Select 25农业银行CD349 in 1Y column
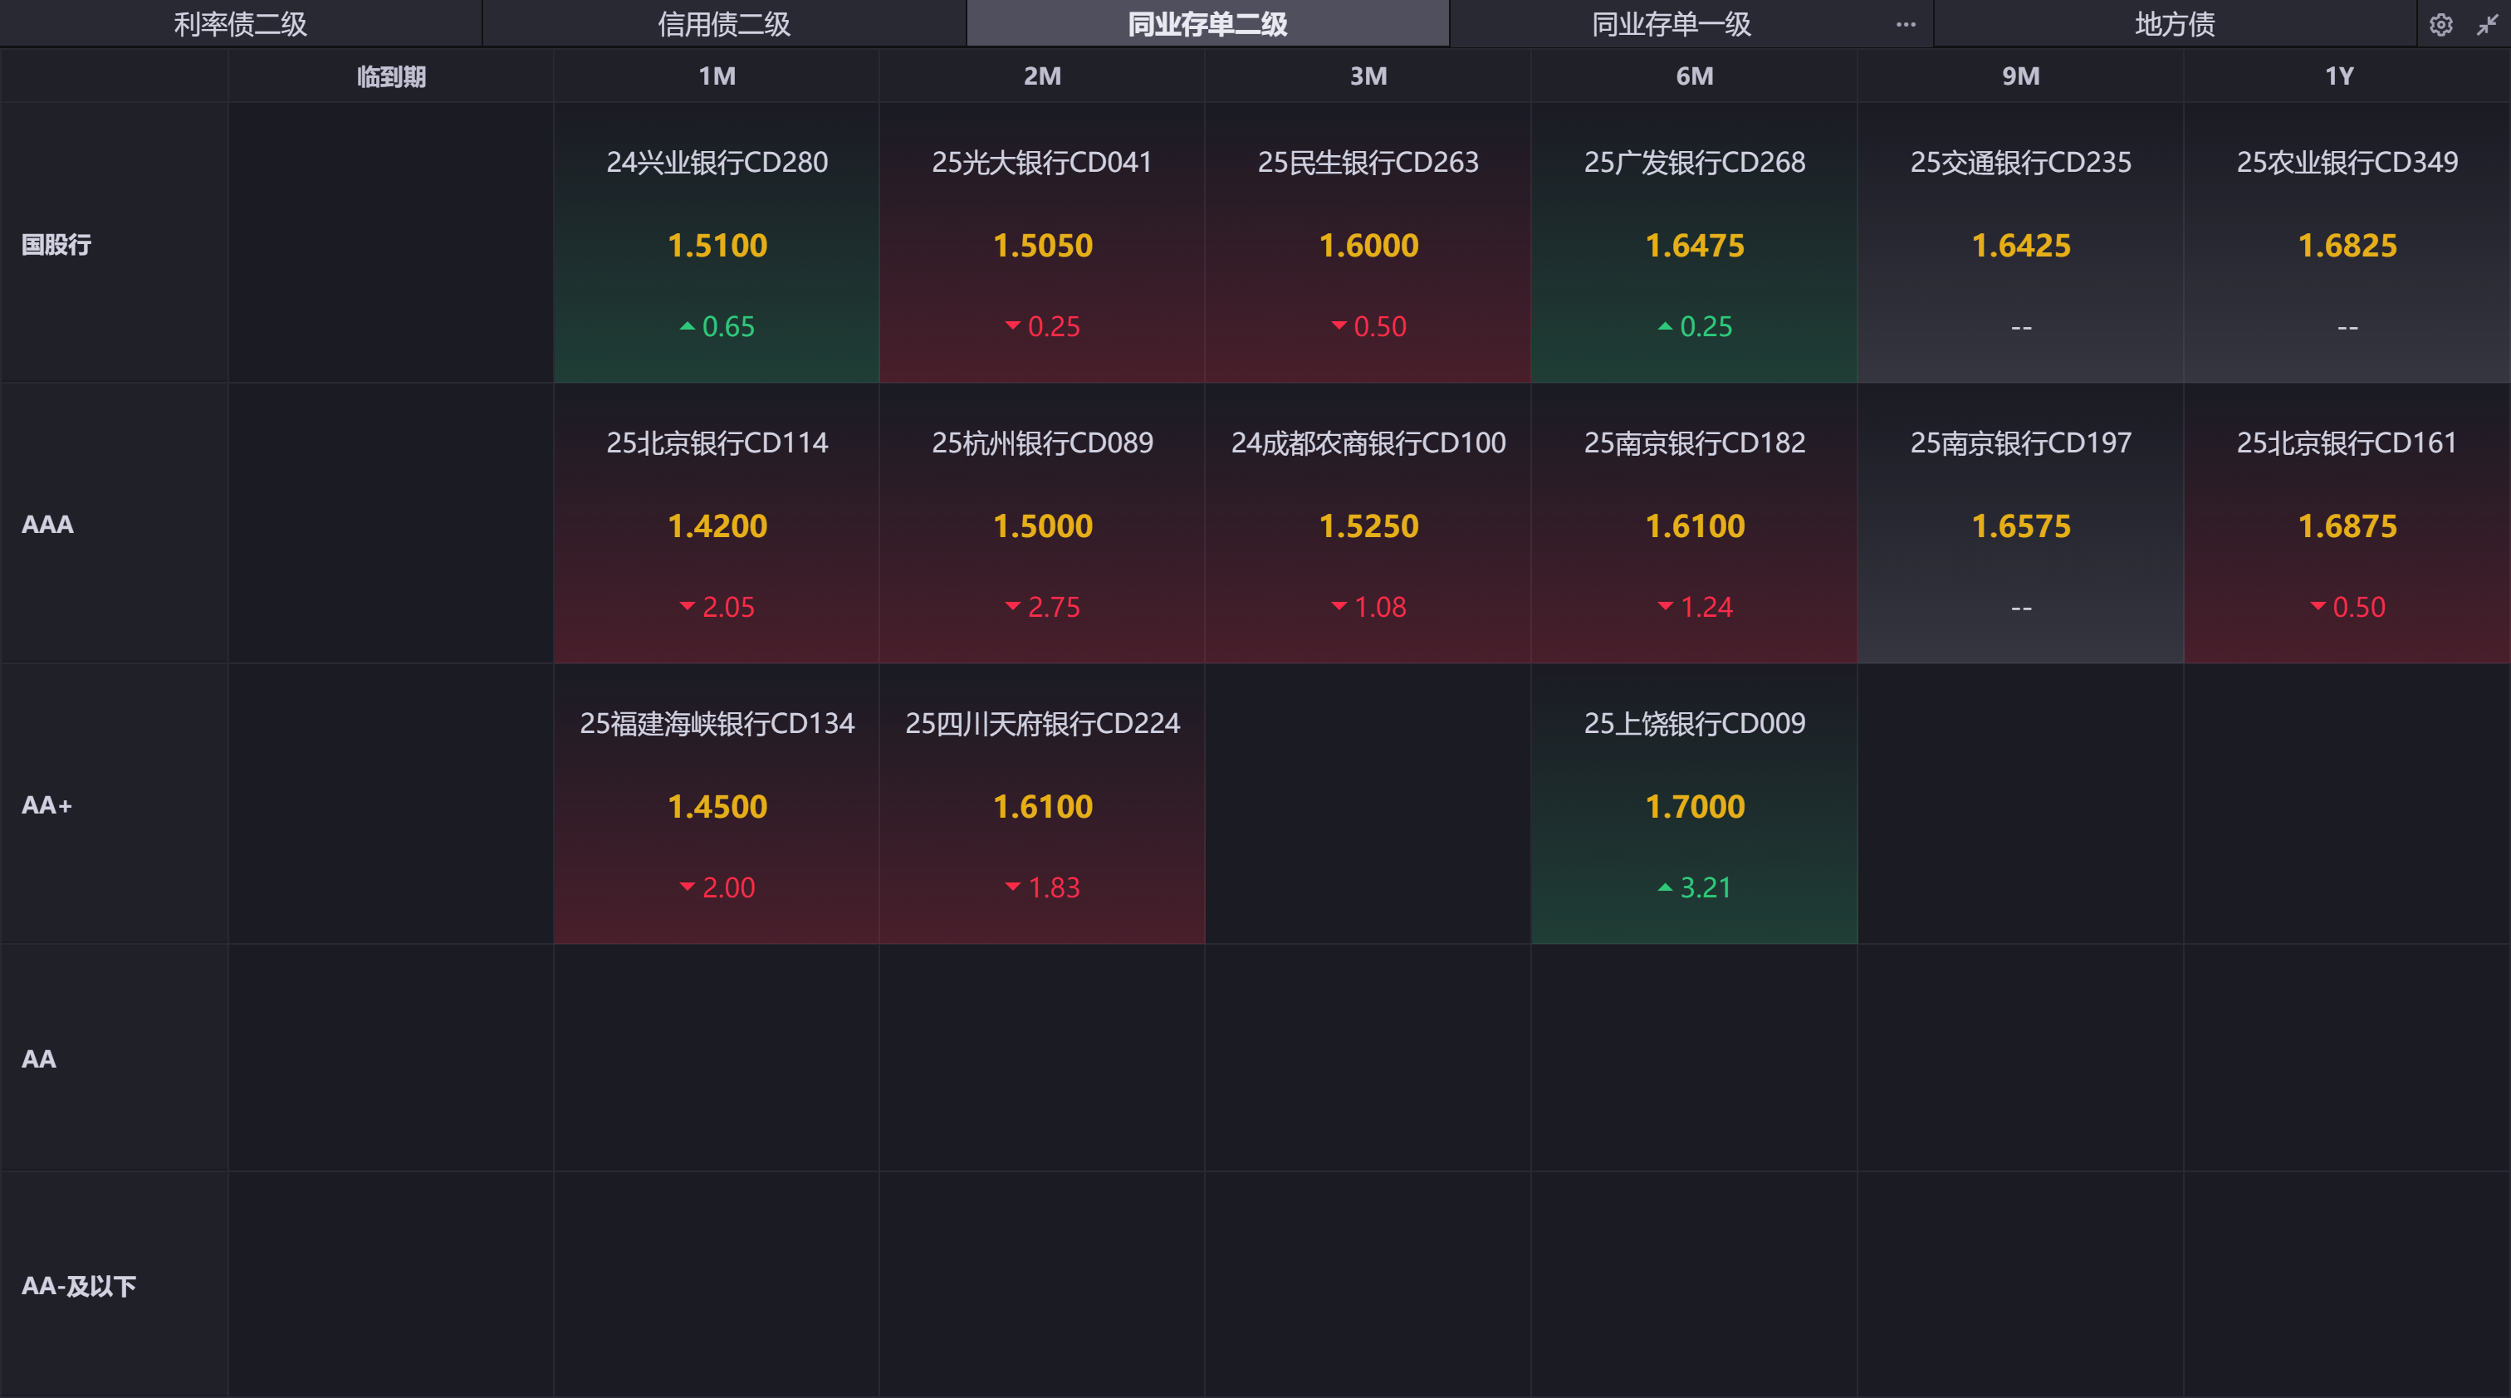Image resolution: width=2511 pixels, height=1398 pixels. 2347,243
